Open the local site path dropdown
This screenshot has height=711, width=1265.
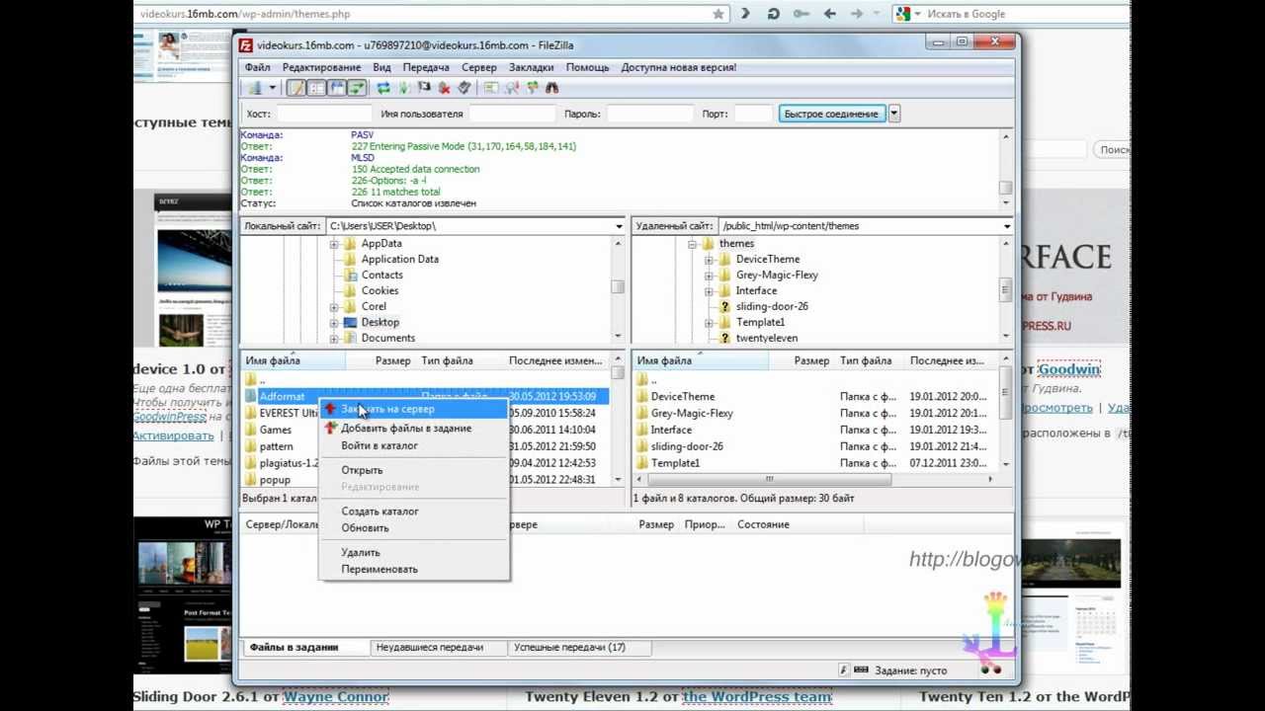pyautogui.click(x=619, y=226)
